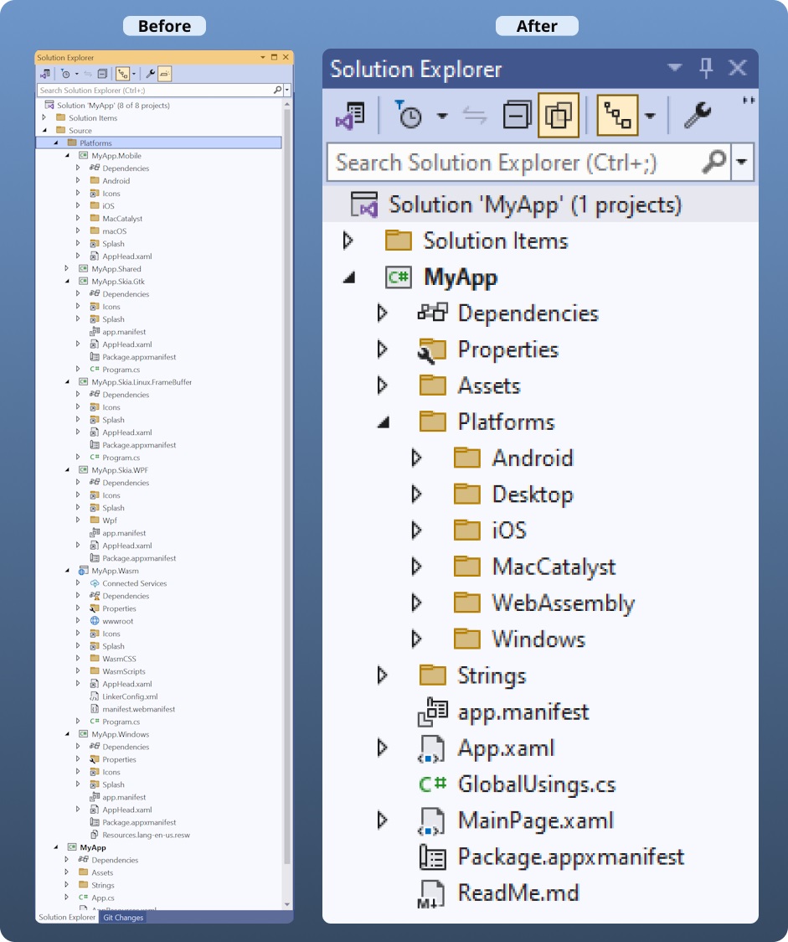Pin the After Solution Explorer panel

point(706,69)
